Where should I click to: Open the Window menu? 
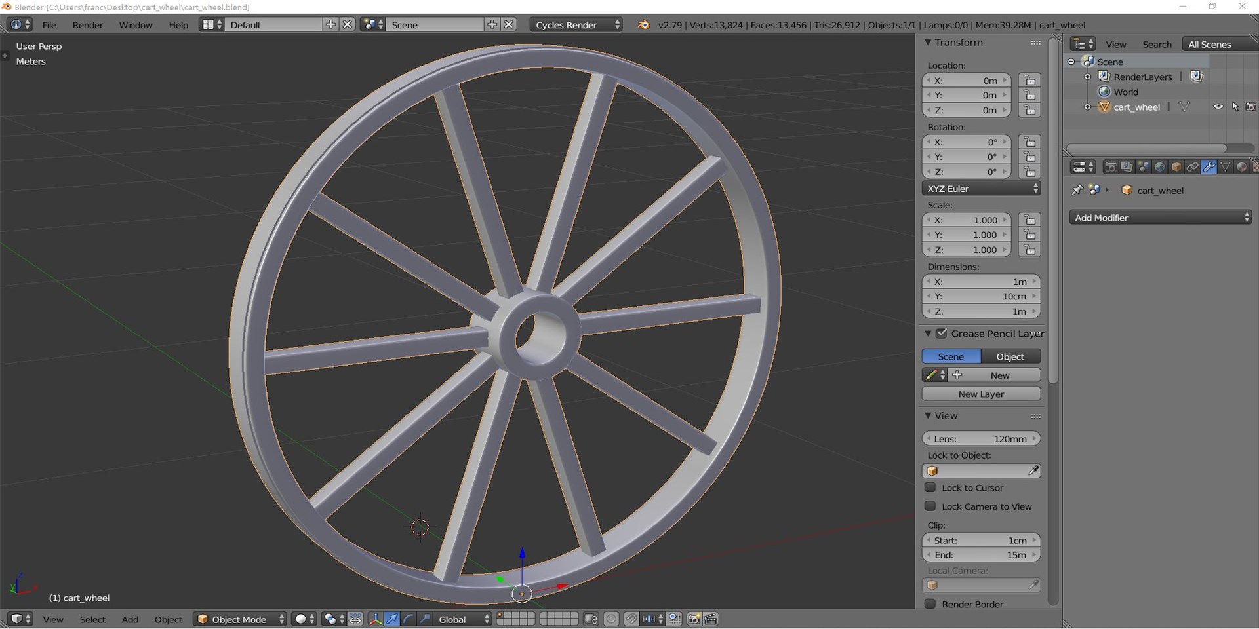(x=136, y=25)
